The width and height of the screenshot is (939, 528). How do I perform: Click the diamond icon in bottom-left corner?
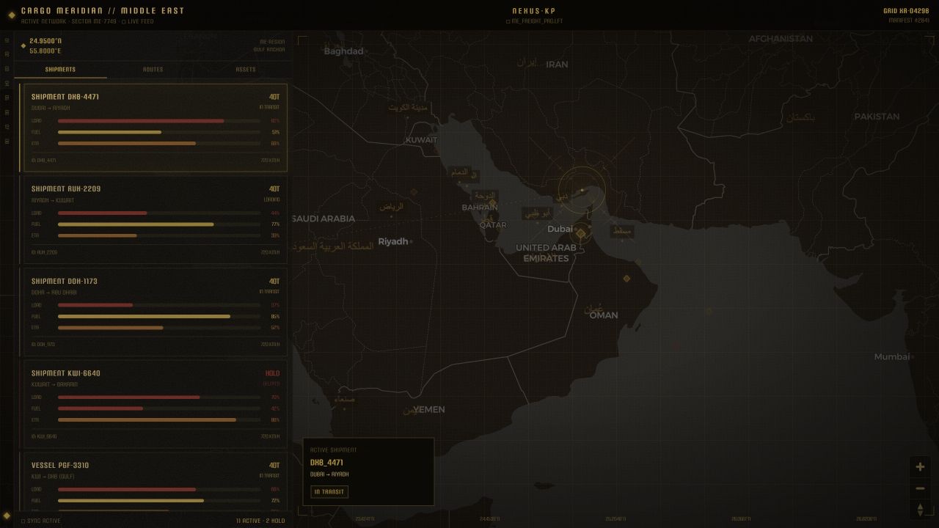(x=7, y=516)
